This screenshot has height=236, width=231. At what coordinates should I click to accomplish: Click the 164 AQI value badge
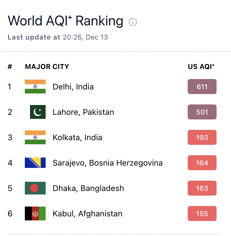(x=202, y=163)
